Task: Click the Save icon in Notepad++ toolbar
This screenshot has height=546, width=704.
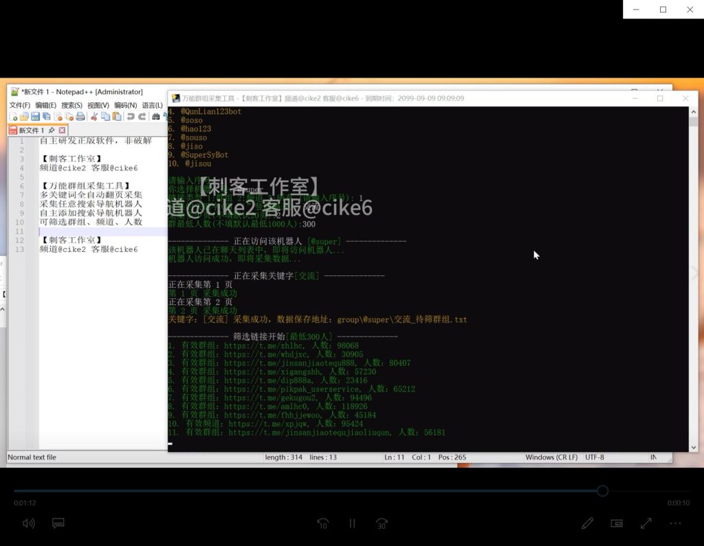Action: pos(35,117)
